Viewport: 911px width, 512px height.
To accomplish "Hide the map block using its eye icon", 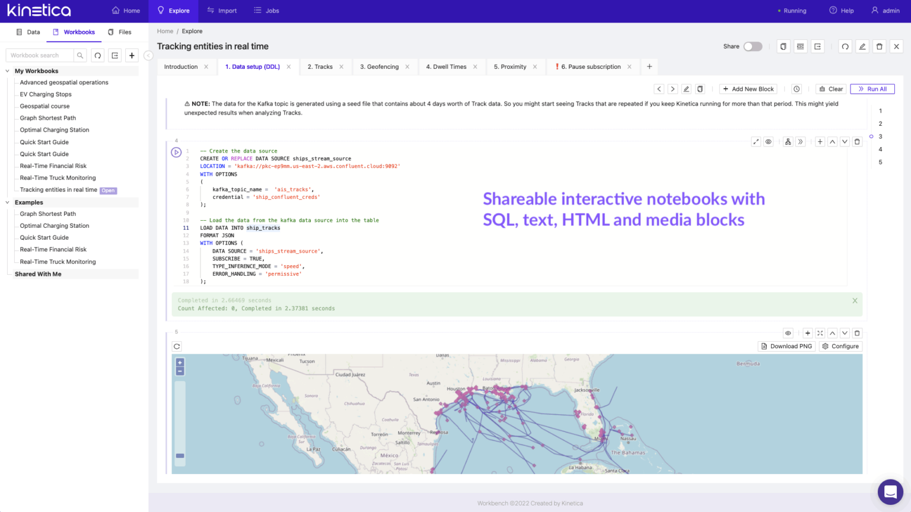I will click(788, 333).
